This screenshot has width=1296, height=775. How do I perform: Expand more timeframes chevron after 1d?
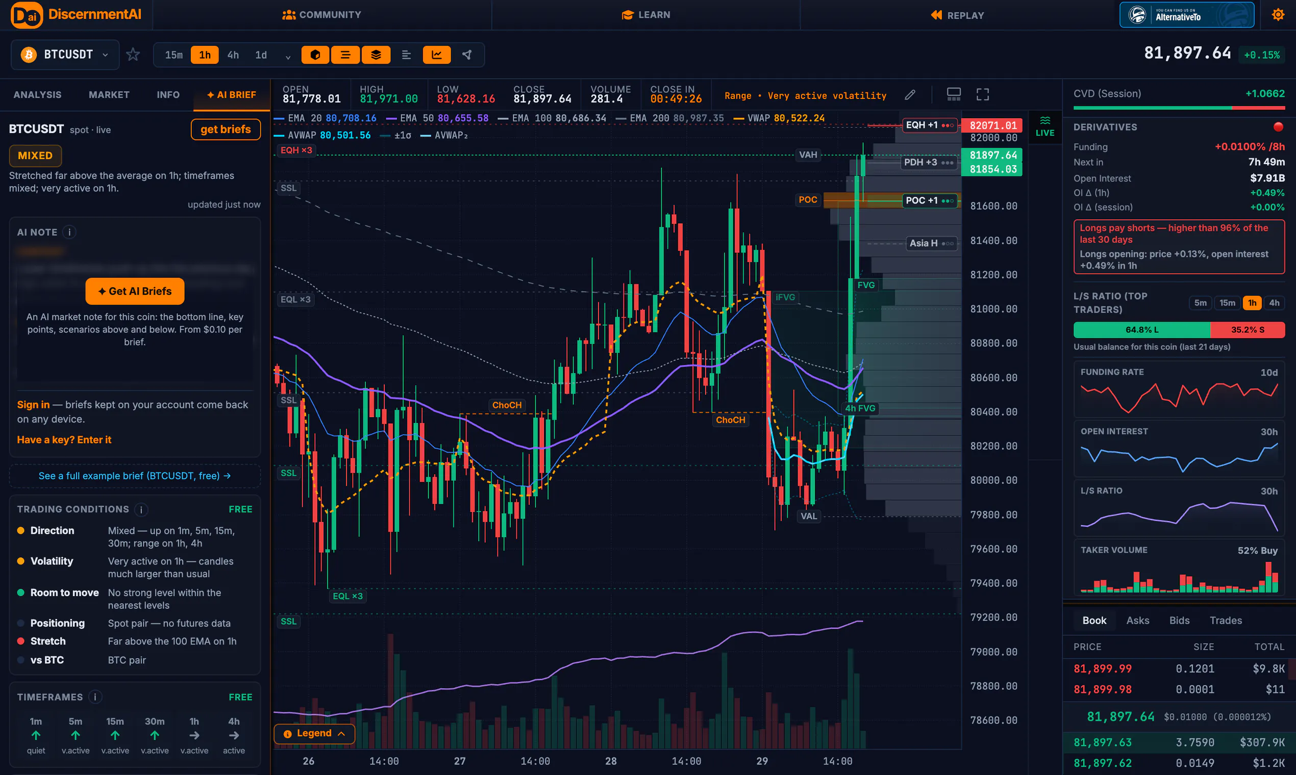click(x=288, y=56)
